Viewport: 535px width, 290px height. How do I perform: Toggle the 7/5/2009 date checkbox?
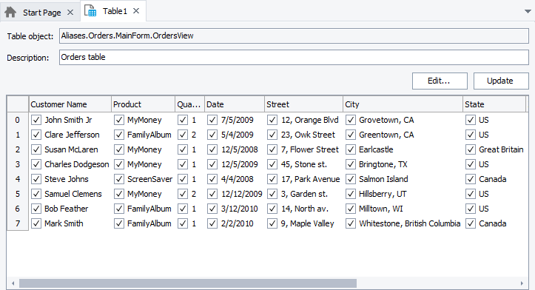(x=212, y=120)
